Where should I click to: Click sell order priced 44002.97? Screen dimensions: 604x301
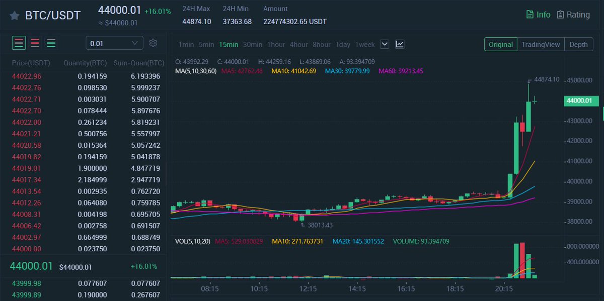click(86, 237)
